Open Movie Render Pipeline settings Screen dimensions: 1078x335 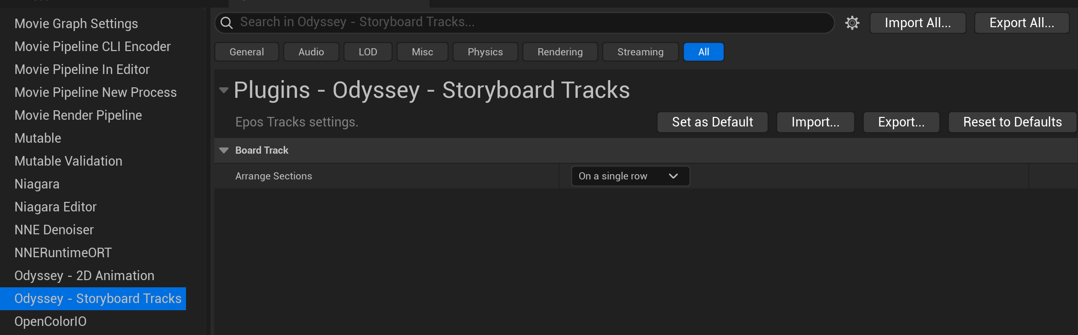[x=78, y=115]
